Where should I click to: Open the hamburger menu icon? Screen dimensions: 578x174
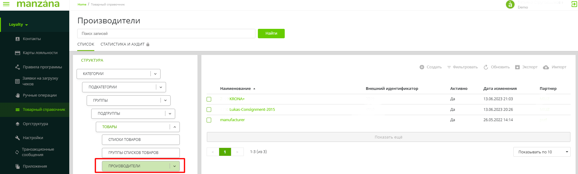click(x=6, y=4)
